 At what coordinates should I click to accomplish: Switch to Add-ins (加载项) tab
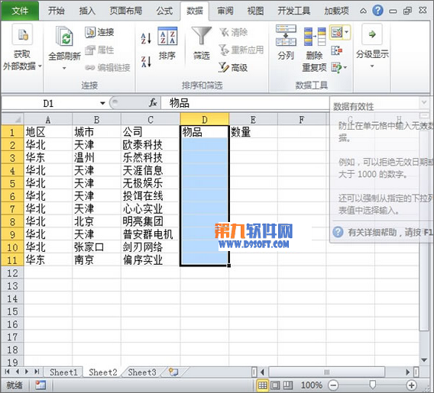click(x=336, y=11)
